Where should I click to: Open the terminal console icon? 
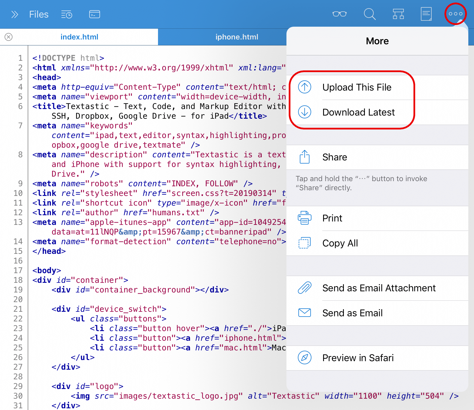95,14
